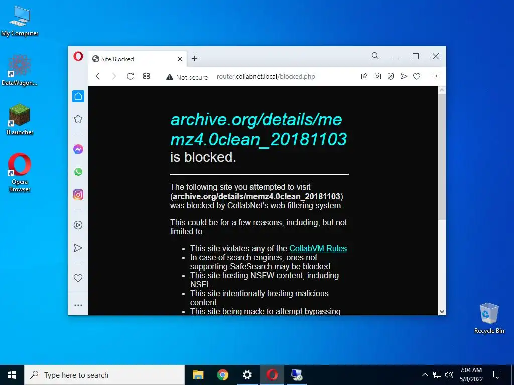This screenshot has height=385, width=514.
Task: Follow the CollabVM Rules link
Action: 318,249
